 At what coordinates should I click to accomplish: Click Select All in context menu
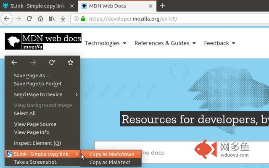[x=42, y=113]
